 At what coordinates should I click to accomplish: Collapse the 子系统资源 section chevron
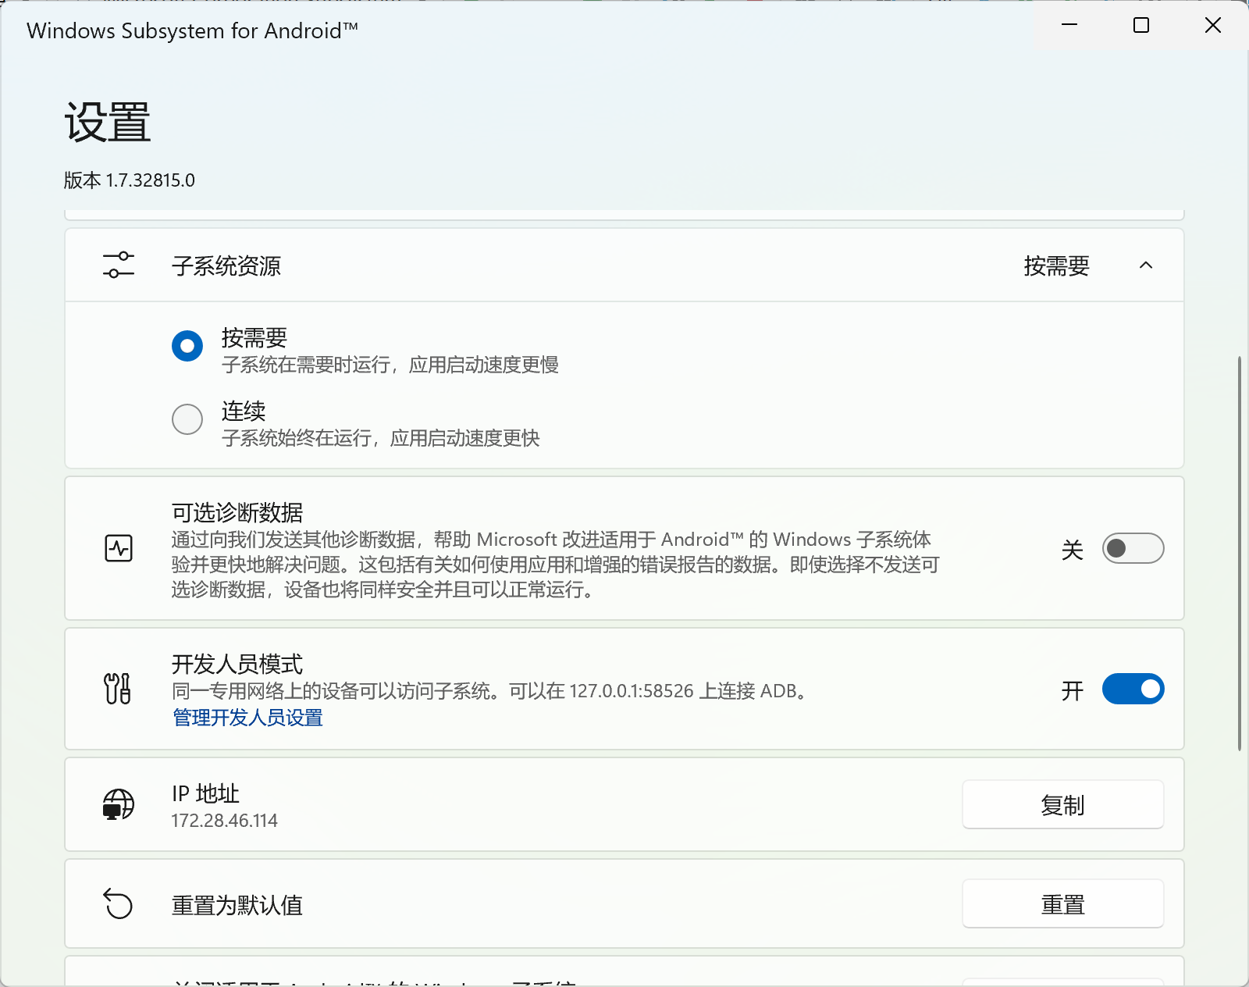1146,265
